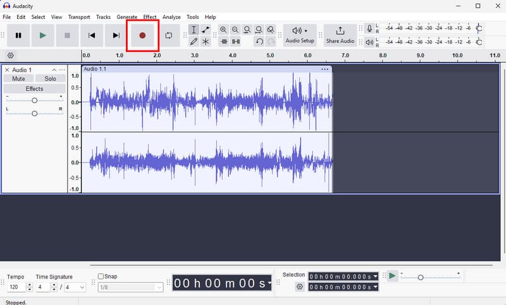Click the playback speed slider knob
This screenshot has width=506, height=305.
pyautogui.click(x=421, y=277)
